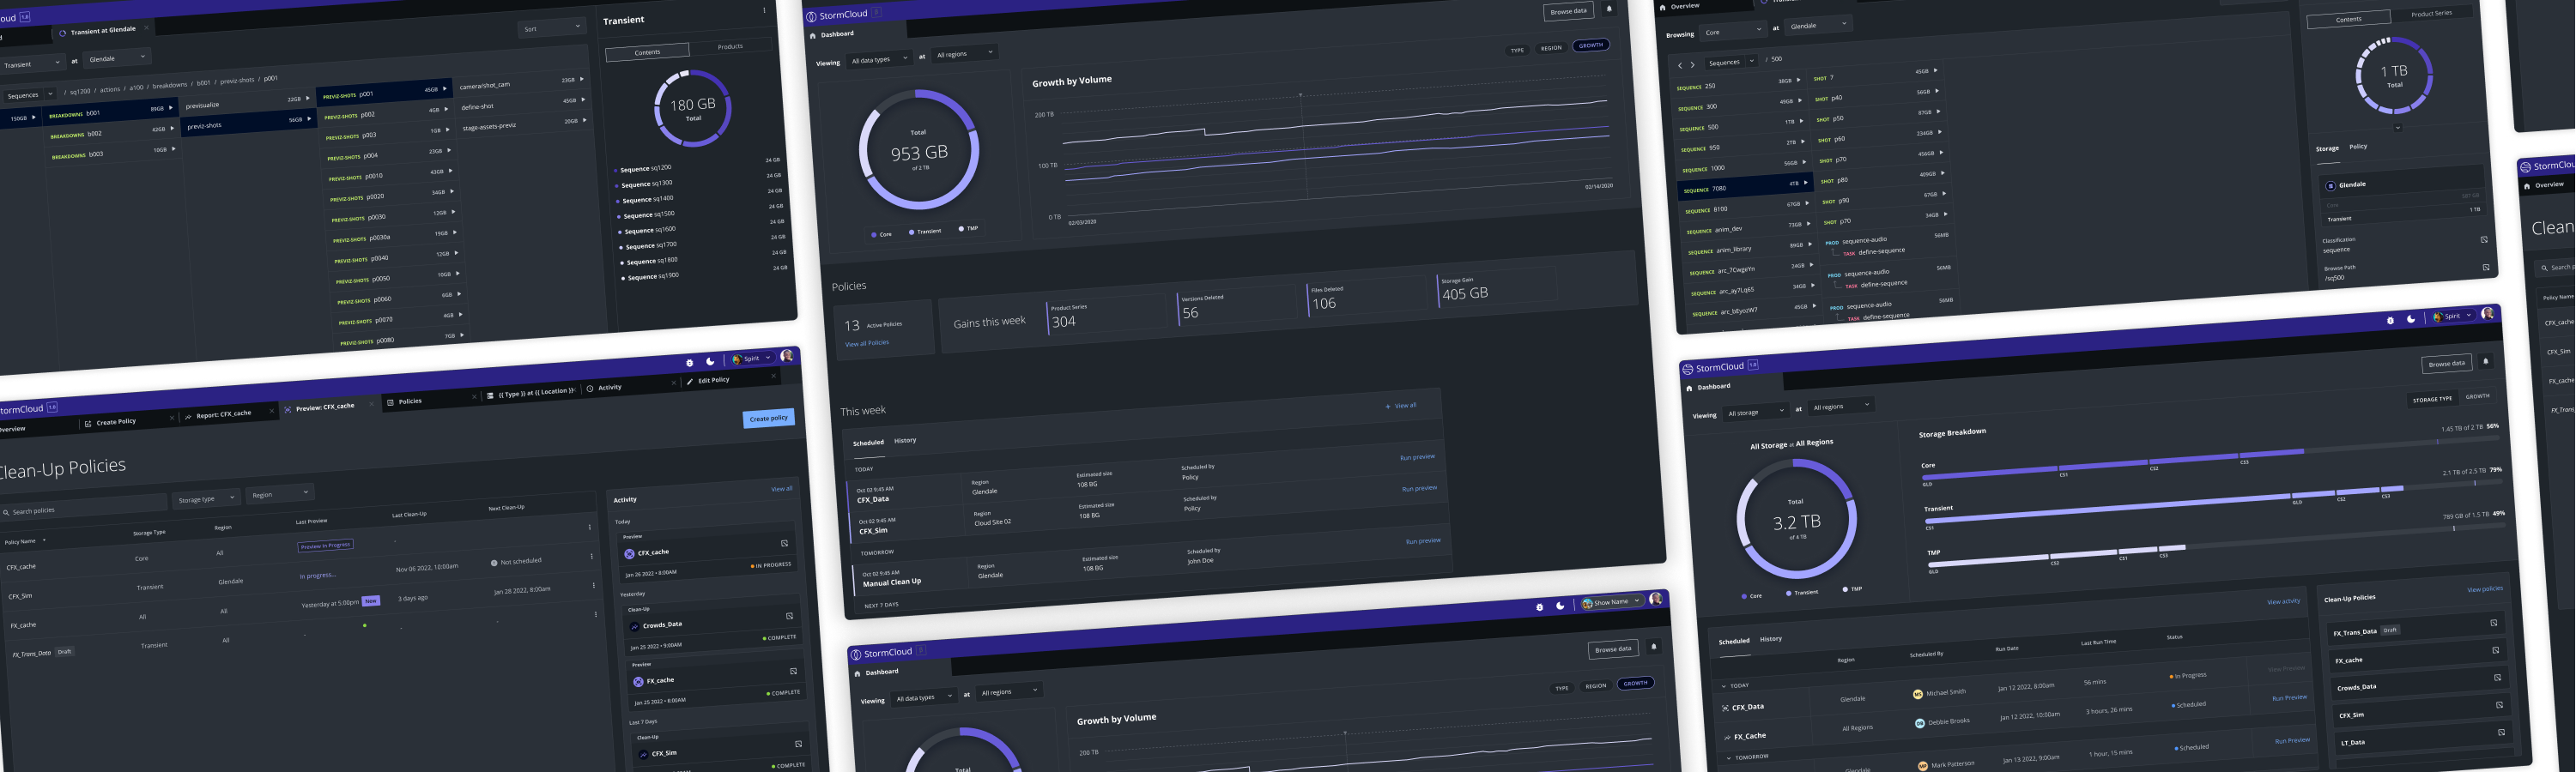Image resolution: width=2576 pixels, height=772 pixels.
Task: Expand the All data types dropdown
Action: pos(878,59)
